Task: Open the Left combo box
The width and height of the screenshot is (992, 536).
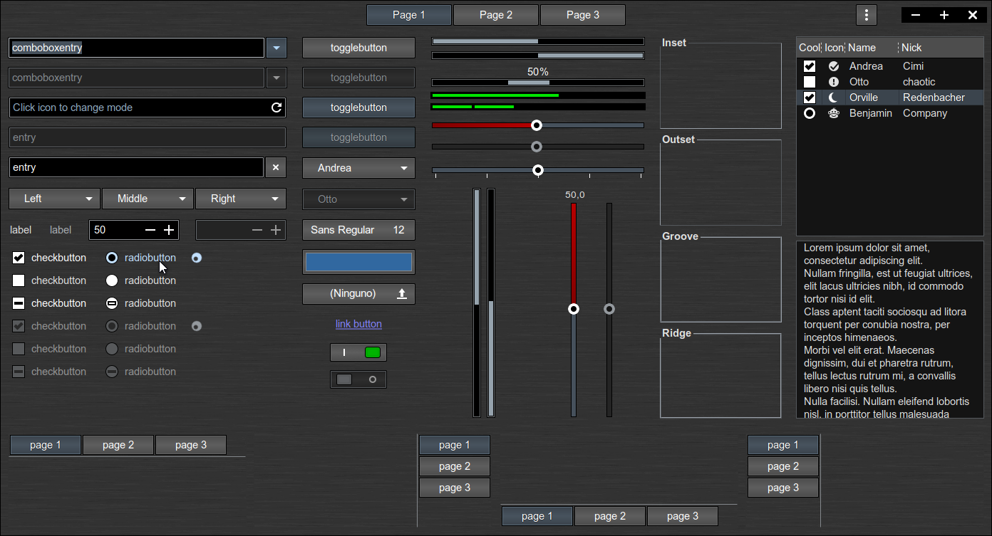Action: [x=54, y=199]
